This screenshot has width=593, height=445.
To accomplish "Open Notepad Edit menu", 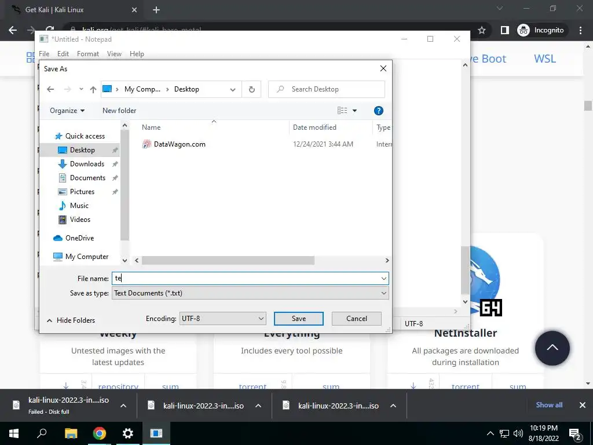I will 63,54.
